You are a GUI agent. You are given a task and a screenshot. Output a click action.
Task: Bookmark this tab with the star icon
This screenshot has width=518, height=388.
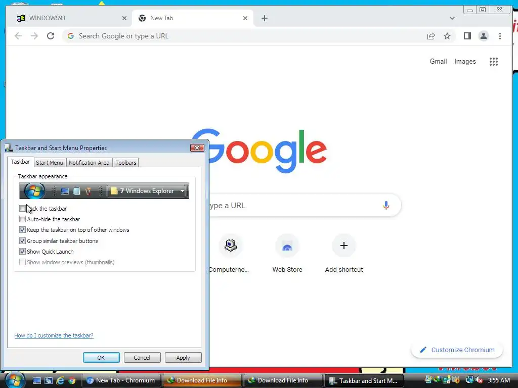coord(447,36)
